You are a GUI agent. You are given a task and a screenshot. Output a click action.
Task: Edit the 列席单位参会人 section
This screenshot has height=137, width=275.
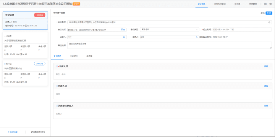tap(266, 106)
